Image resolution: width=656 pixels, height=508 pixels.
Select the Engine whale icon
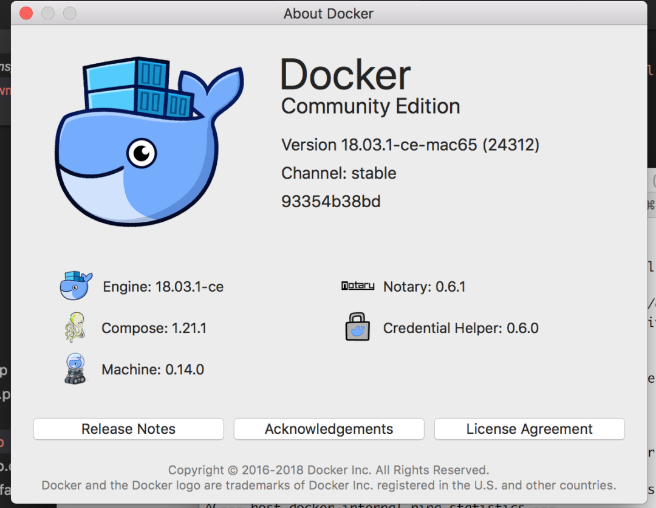click(75, 286)
